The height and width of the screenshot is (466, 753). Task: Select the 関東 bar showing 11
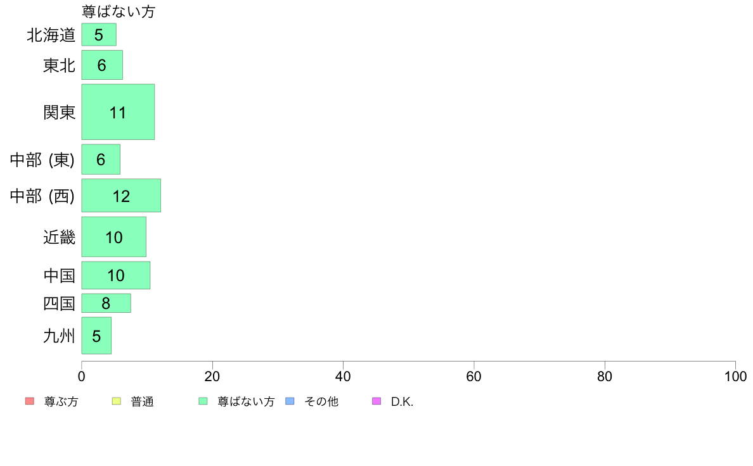pyautogui.click(x=118, y=112)
